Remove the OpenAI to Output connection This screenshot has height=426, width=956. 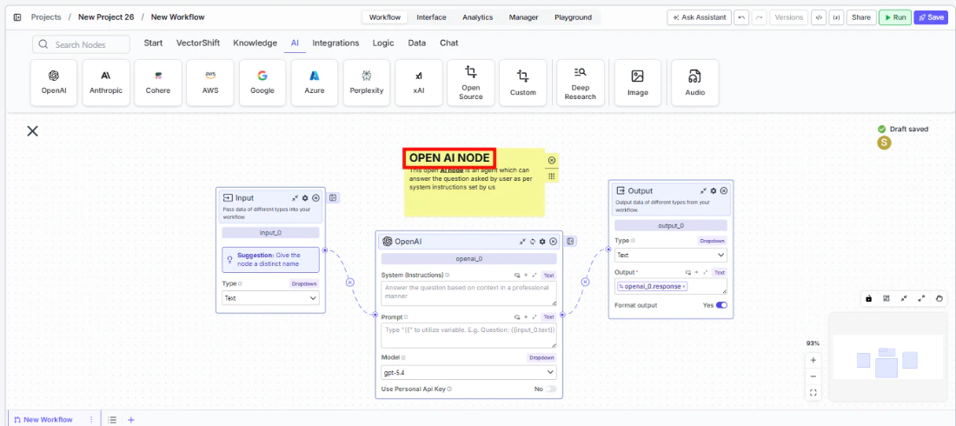(585, 282)
